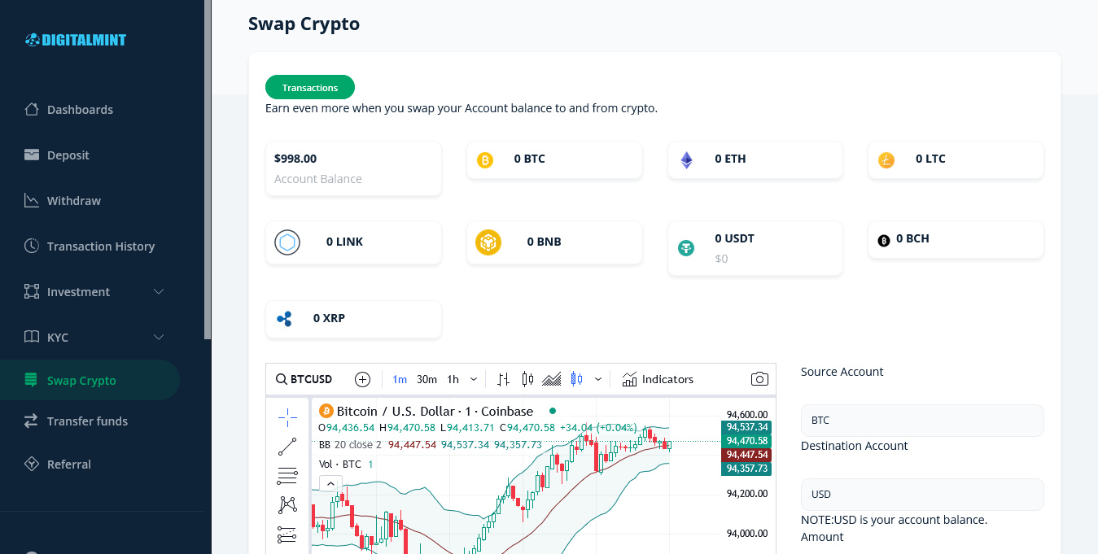
Task: Expand the KYC sidebar submenu
Action: click(159, 338)
